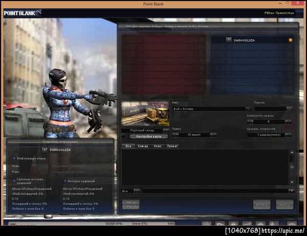Click the 1 разряд (легко) difficulty value

point(269,135)
